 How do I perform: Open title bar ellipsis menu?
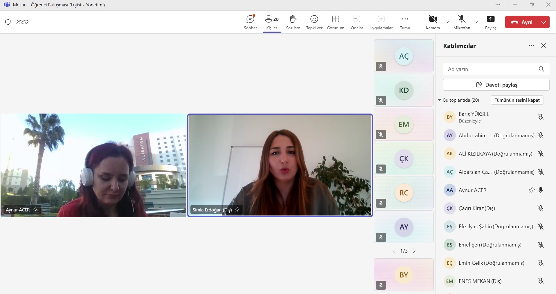tap(498, 4)
